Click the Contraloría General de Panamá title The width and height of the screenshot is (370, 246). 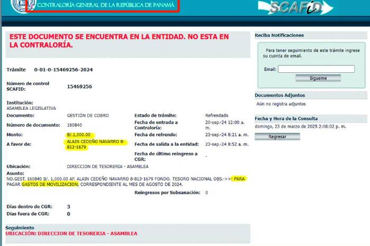[x=106, y=5]
